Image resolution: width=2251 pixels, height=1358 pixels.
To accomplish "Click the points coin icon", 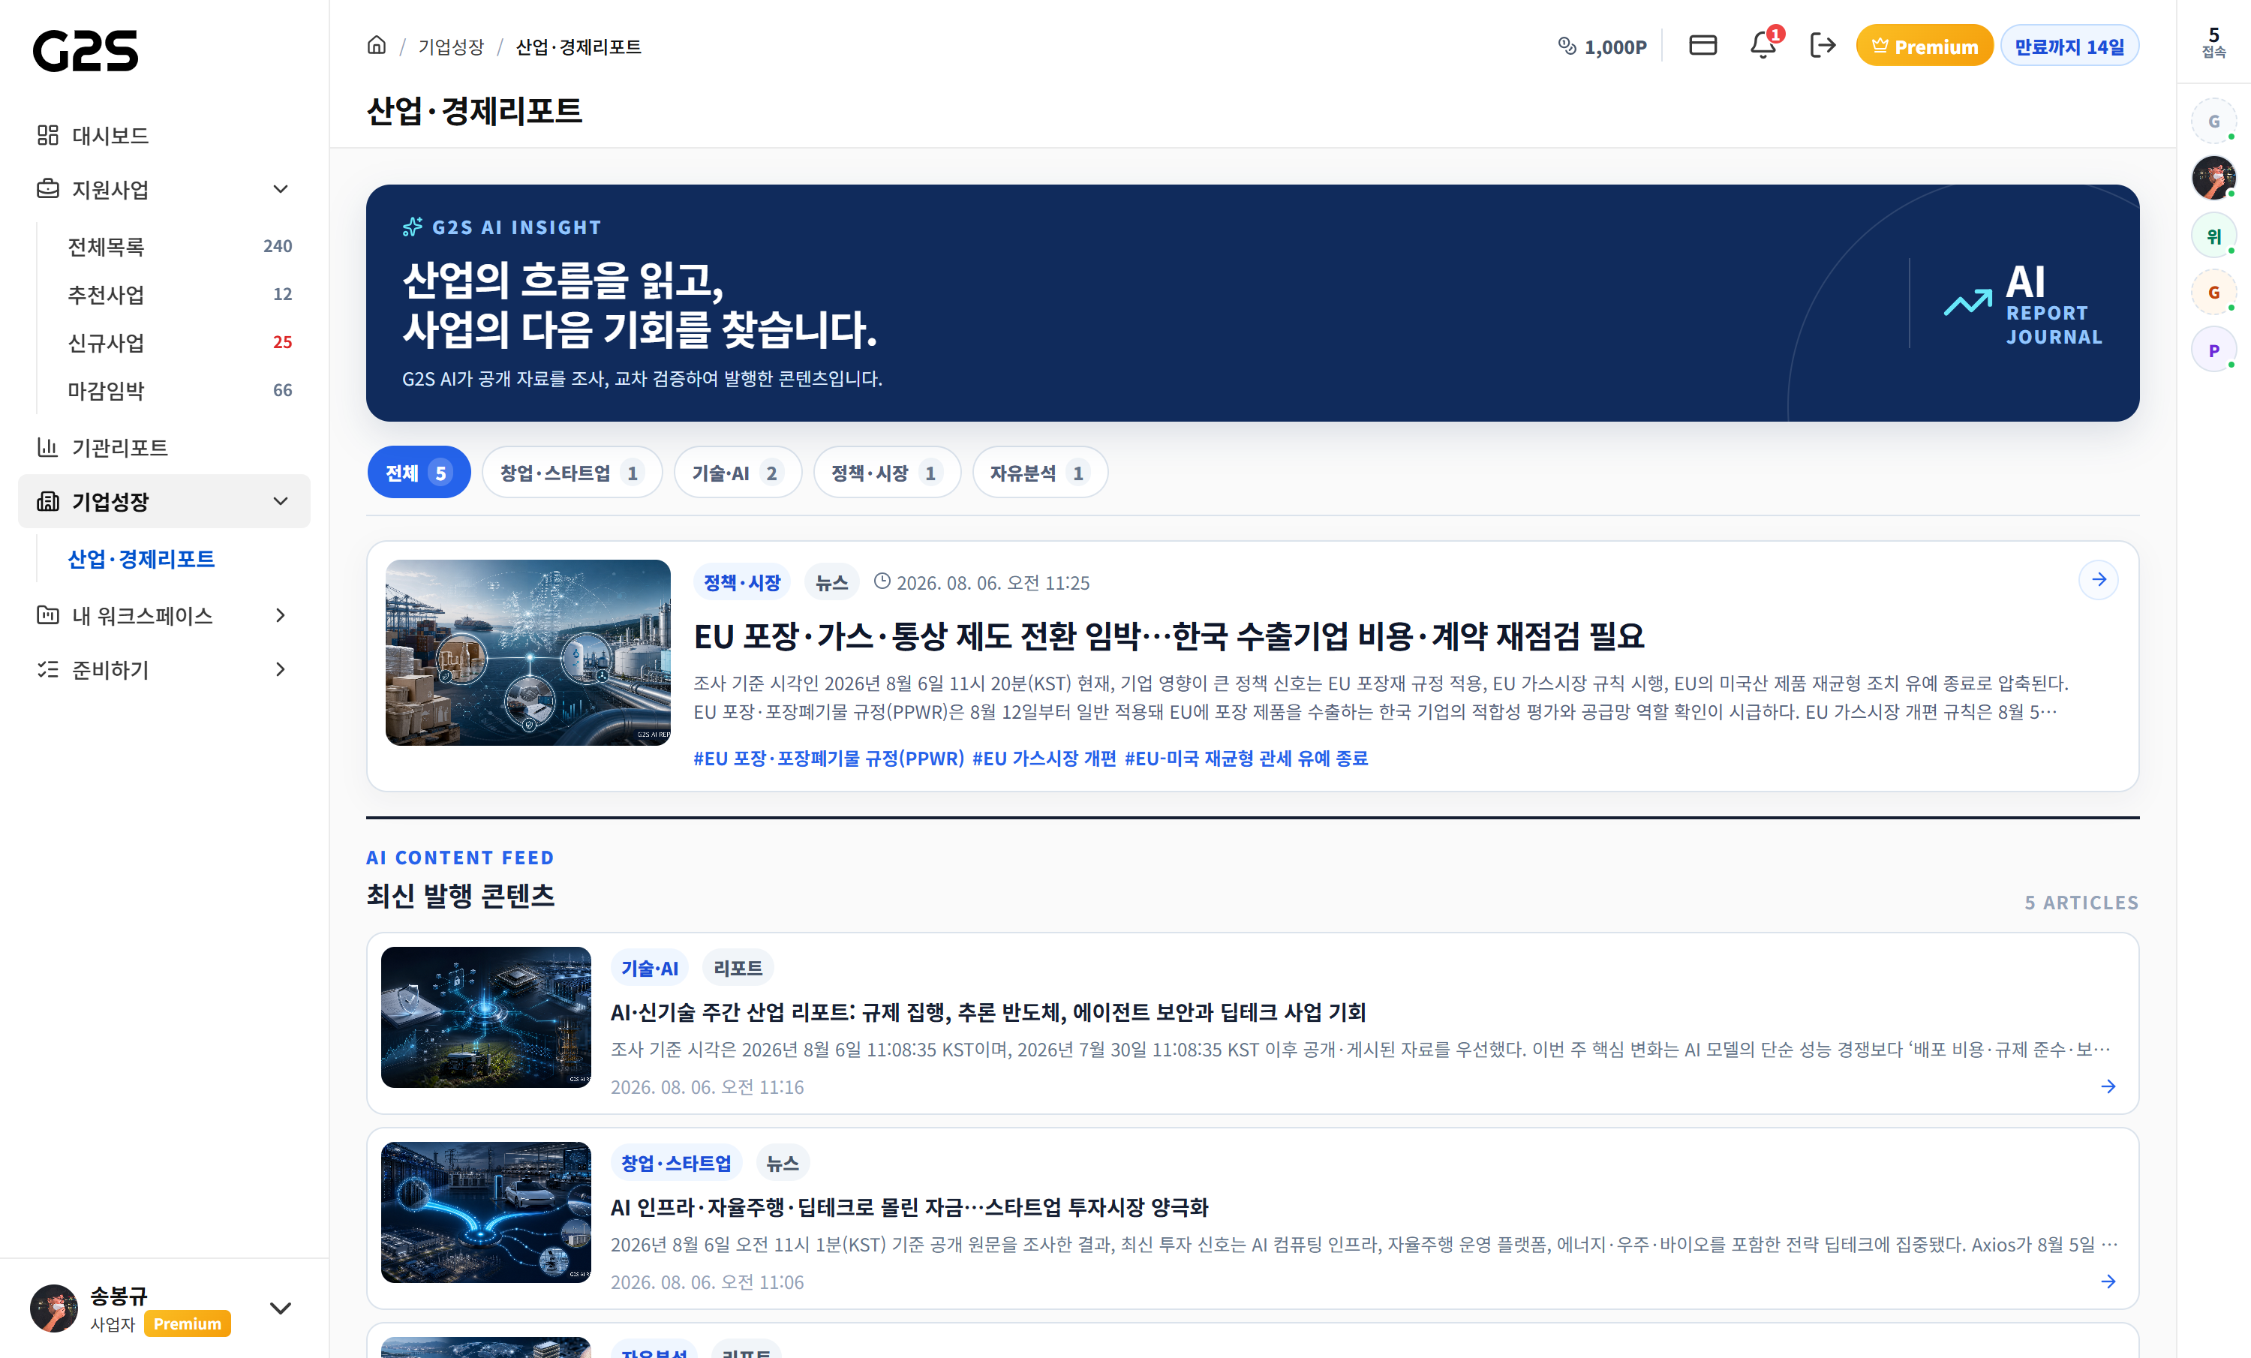I will click(x=1567, y=47).
